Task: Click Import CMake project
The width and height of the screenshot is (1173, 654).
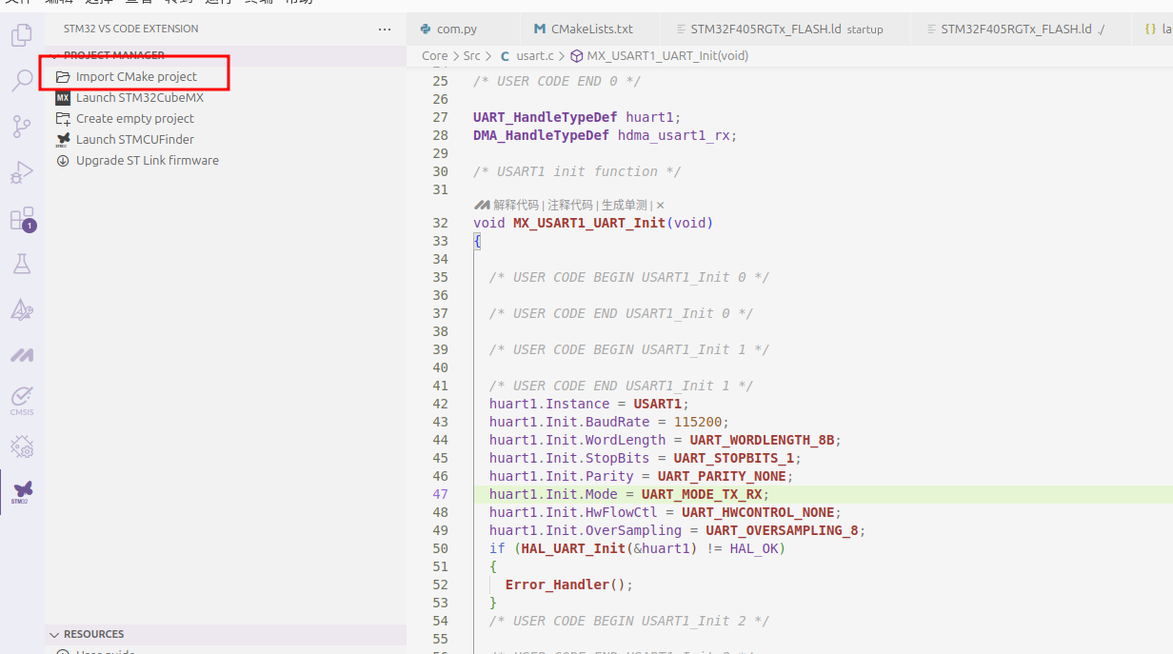Action: pos(136,76)
